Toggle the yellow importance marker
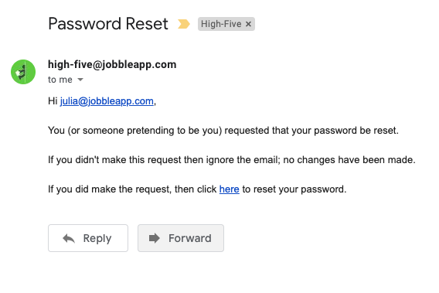Viewport: 439px width, 293px height. pos(184,24)
